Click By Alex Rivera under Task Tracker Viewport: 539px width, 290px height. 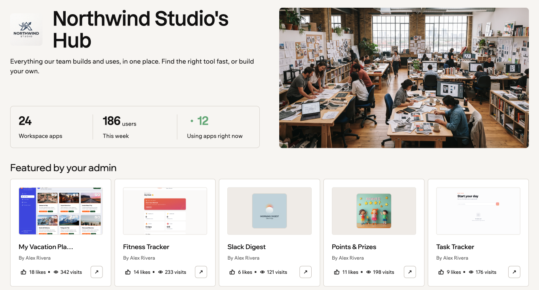pyautogui.click(x=452, y=258)
